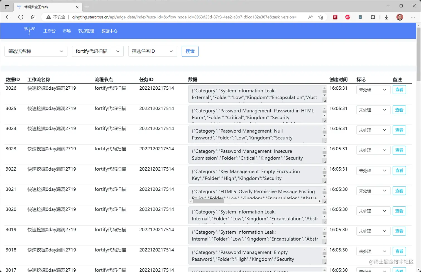Click the read aloud icon in address bar
Screen dimensions: 421x272
point(310,17)
